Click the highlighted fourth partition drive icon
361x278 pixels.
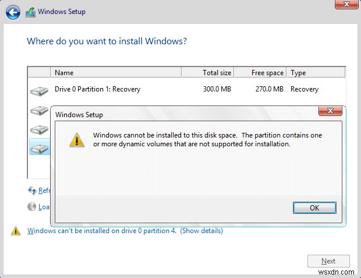(40, 148)
